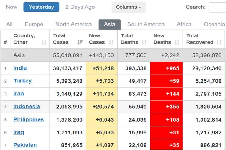Screen dimensions: 226x150
Task: Select Asia total cases 55,010,691
Action: [x=67, y=55]
